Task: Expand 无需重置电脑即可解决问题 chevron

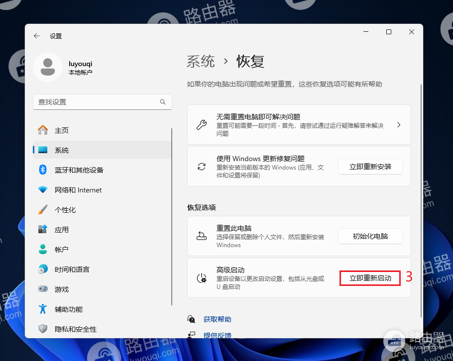Action: 399,125
